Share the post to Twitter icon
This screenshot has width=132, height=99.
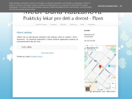(27, 47)
